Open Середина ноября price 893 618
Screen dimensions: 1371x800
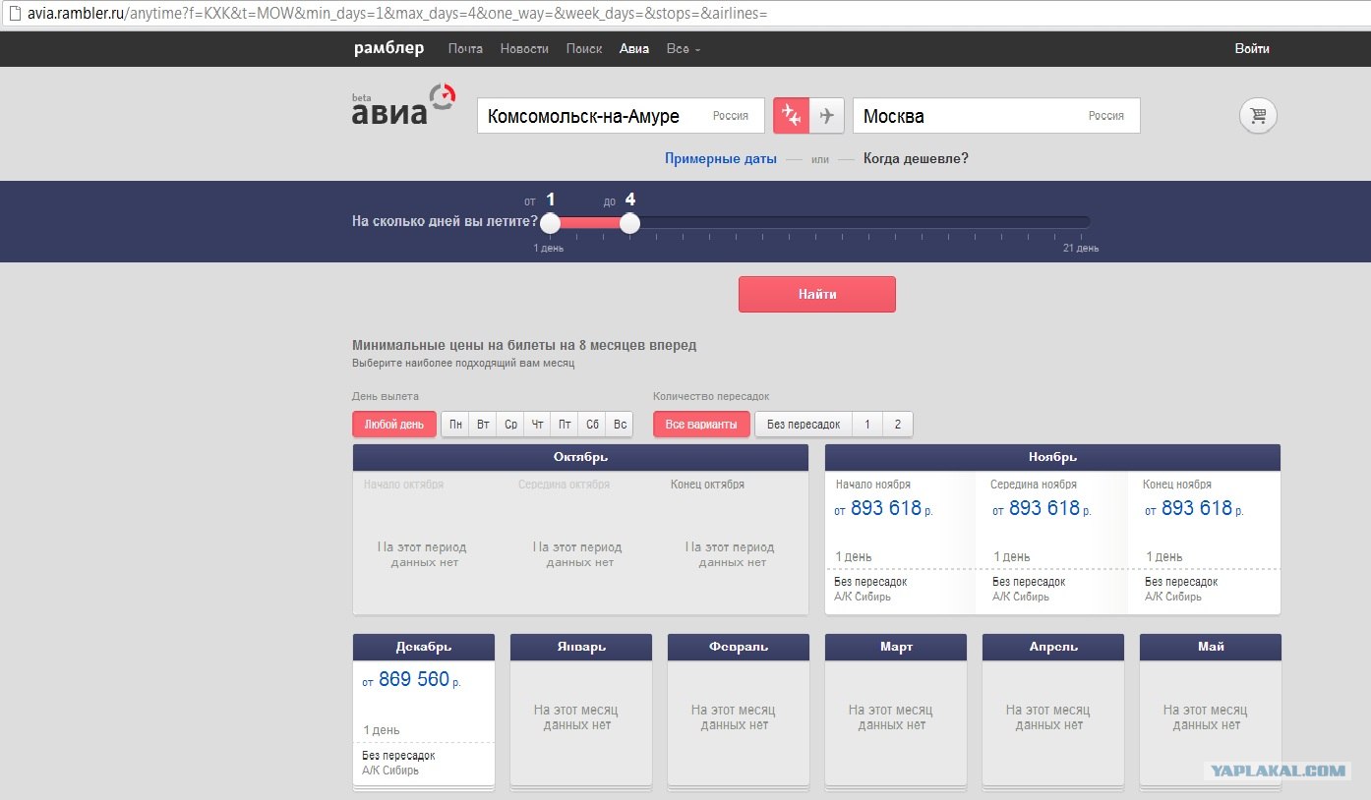tap(1042, 508)
